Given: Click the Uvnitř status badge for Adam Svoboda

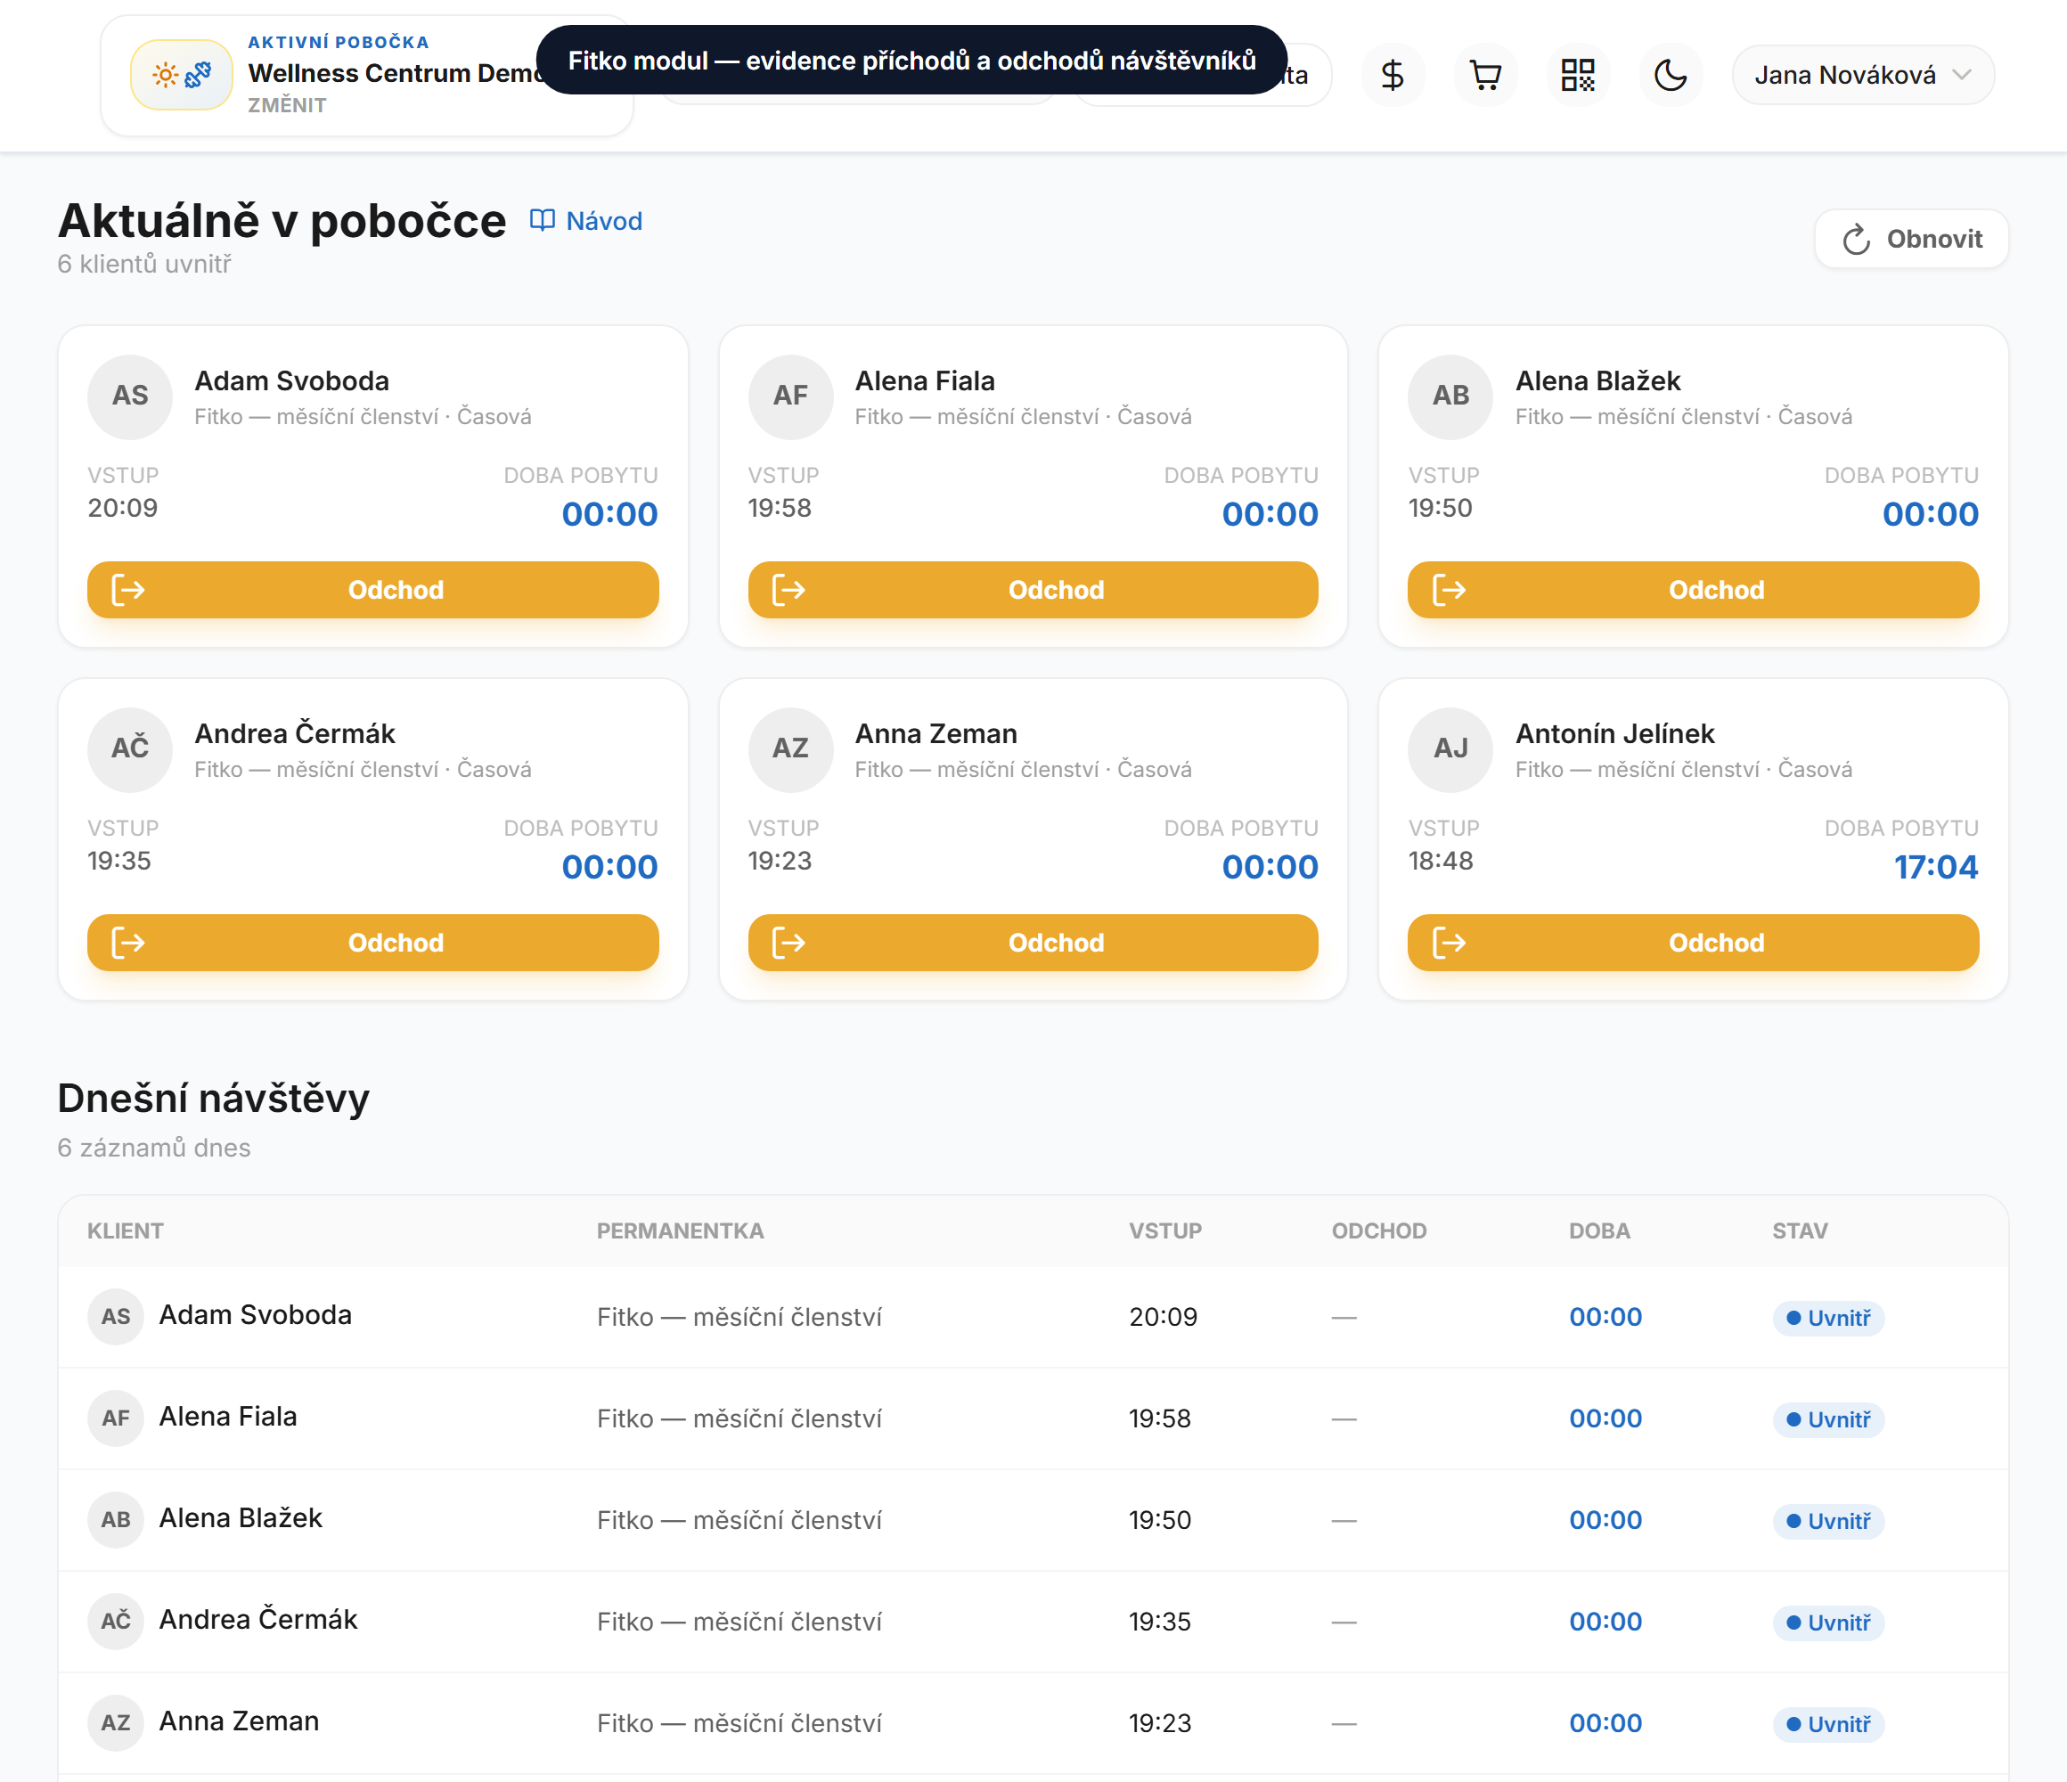Looking at the screenshot, I should point(1827,1318).
